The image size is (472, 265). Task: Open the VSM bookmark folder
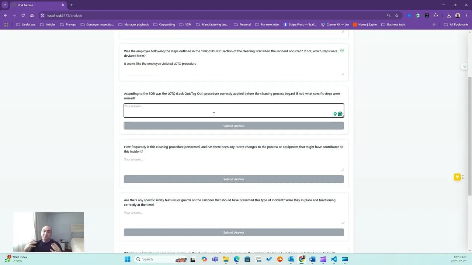(185, 25)
